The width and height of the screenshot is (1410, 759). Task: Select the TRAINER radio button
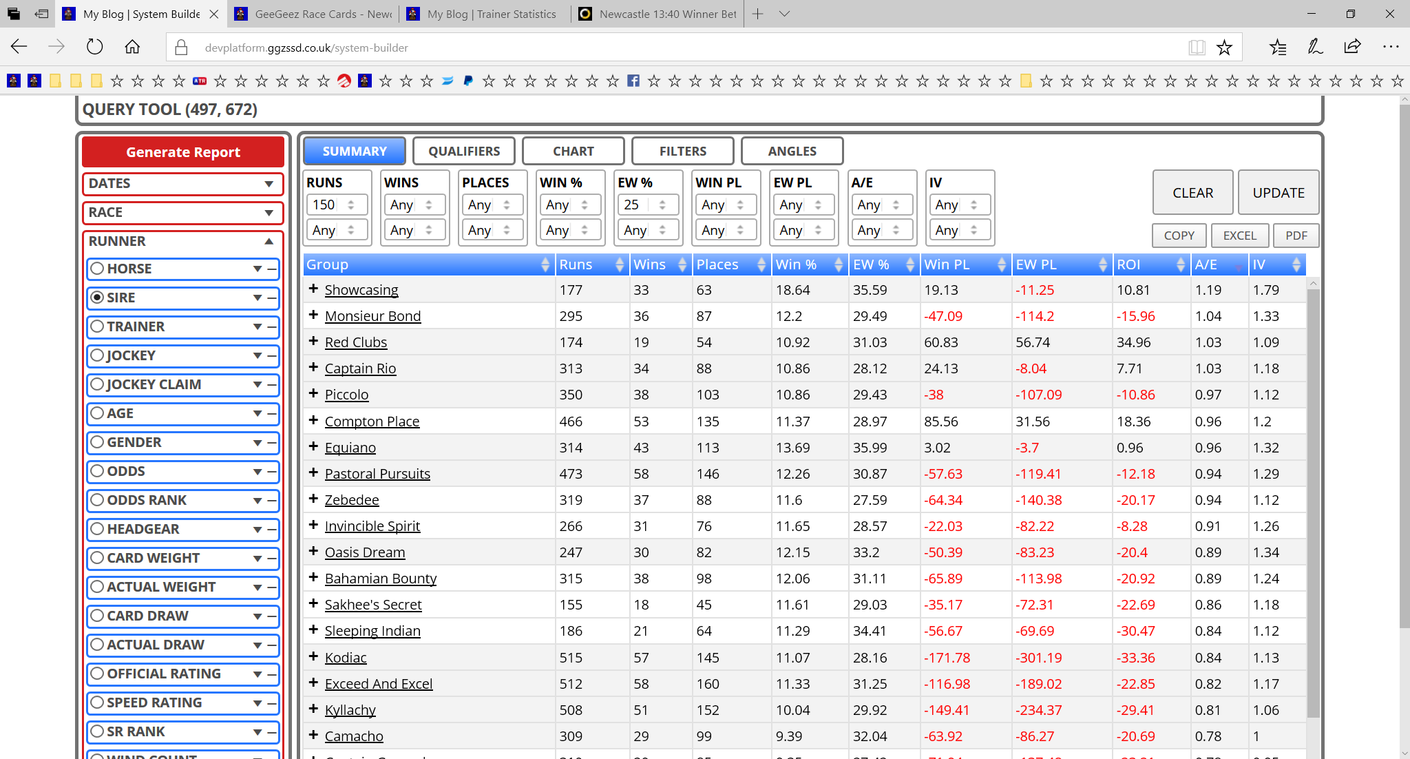coord(97,326)
